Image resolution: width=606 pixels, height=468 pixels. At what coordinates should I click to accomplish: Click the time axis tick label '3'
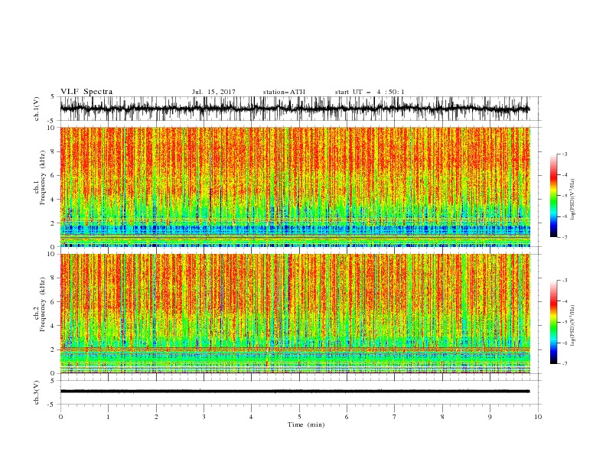(204, 417)
